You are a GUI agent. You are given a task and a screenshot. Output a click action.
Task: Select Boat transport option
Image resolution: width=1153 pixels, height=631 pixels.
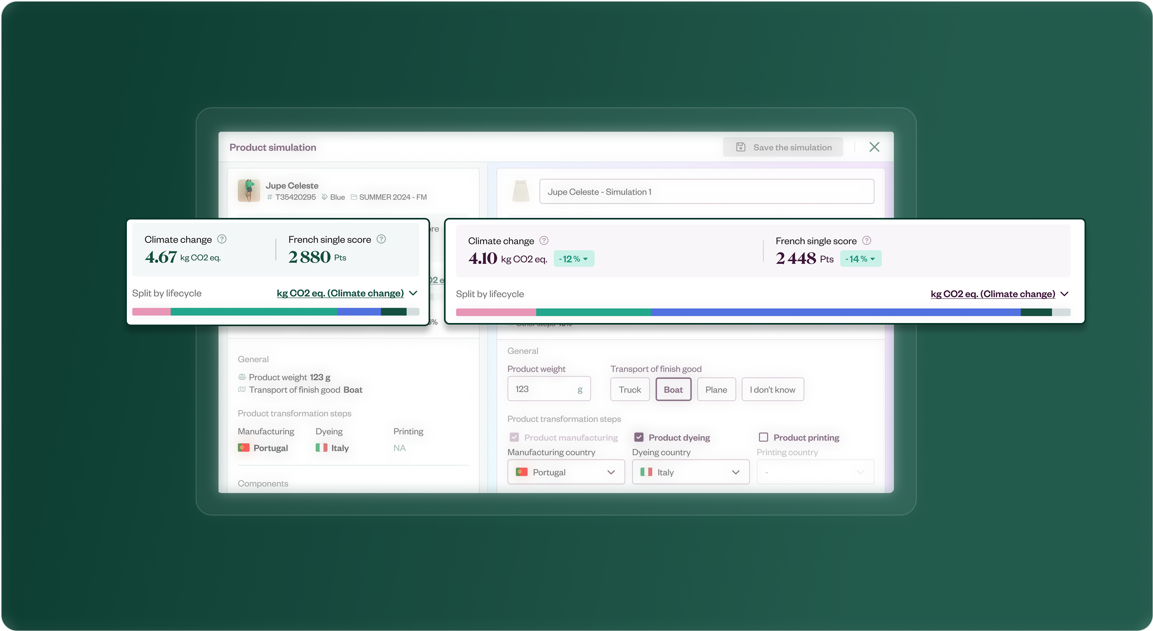pyautogui.click(x=673, y=389)
